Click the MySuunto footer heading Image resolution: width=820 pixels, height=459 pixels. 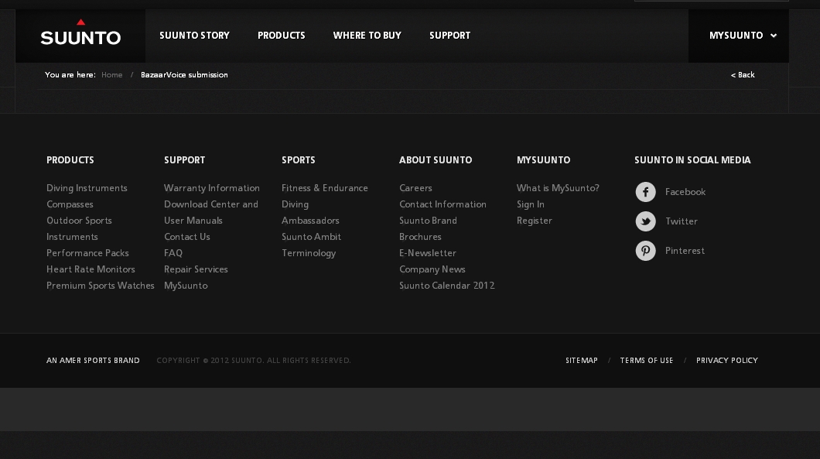click(x=543, y=160)
